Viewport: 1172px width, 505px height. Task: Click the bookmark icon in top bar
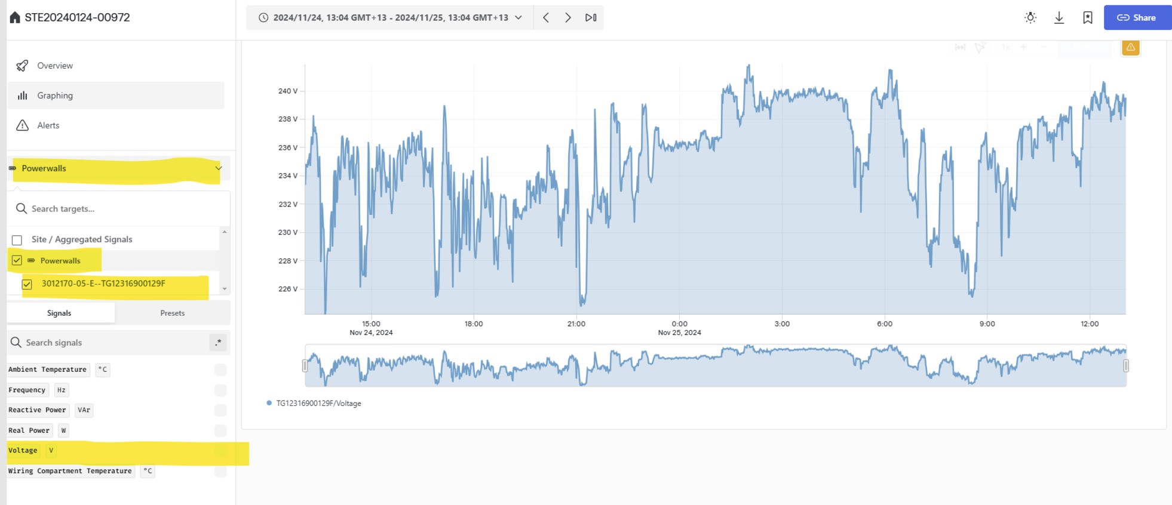point(1088,18)
